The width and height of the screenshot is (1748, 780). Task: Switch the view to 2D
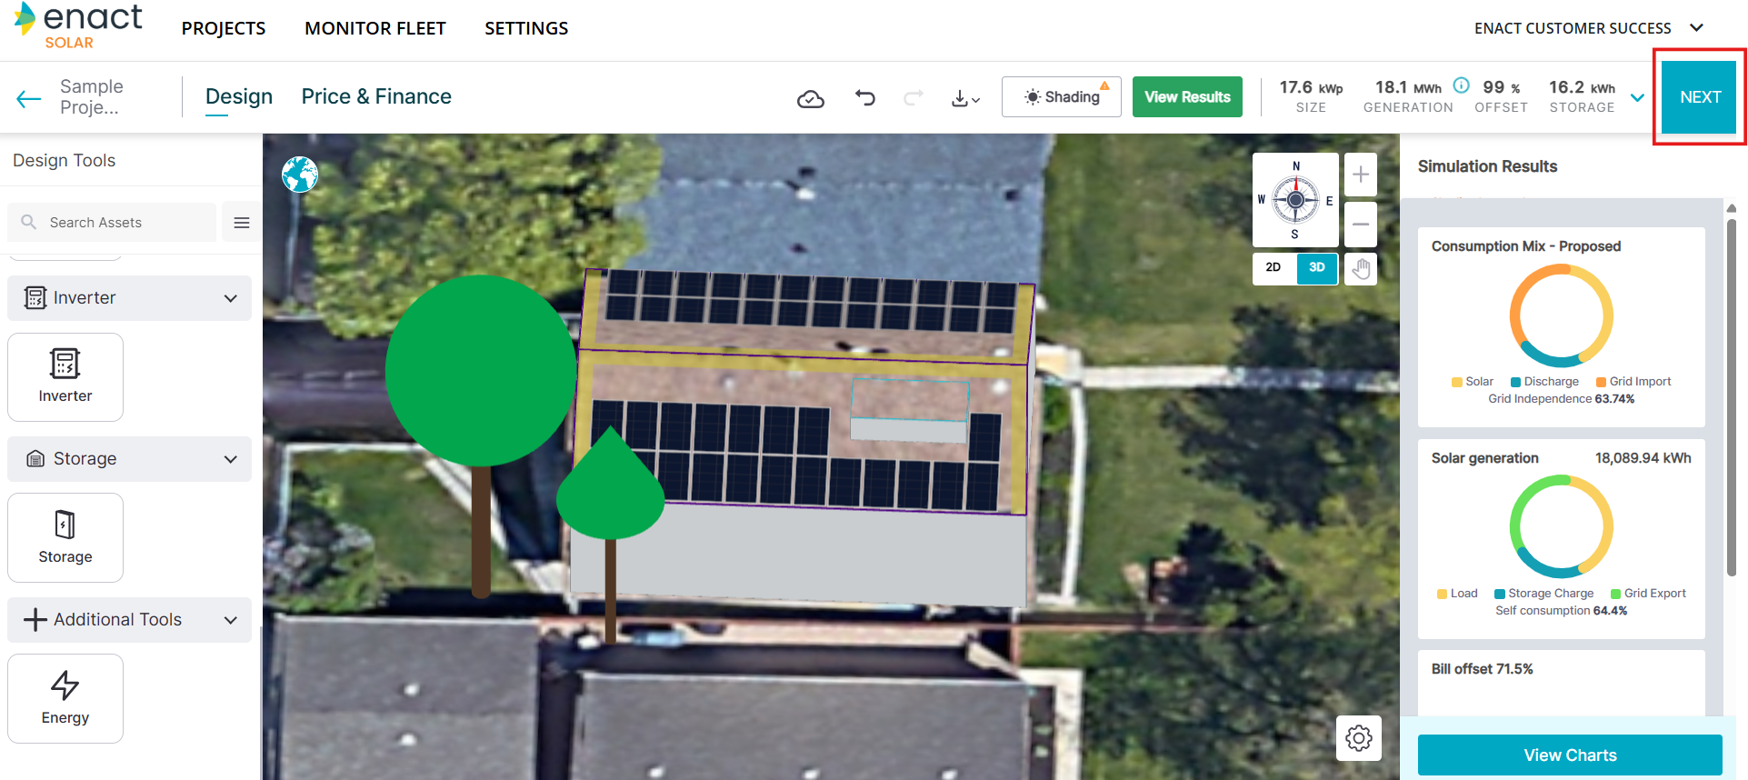1274,267
